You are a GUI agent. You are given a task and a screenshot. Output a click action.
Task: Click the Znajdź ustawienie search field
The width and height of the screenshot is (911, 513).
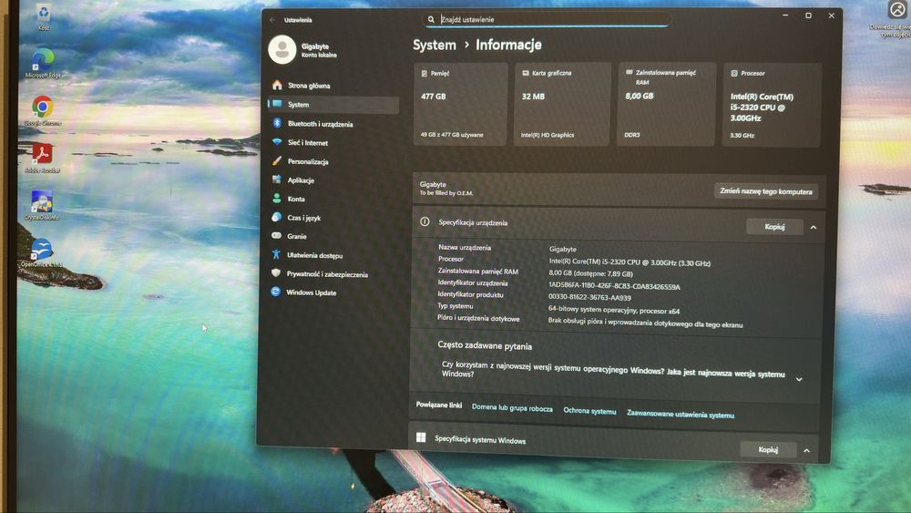point(548,19)
